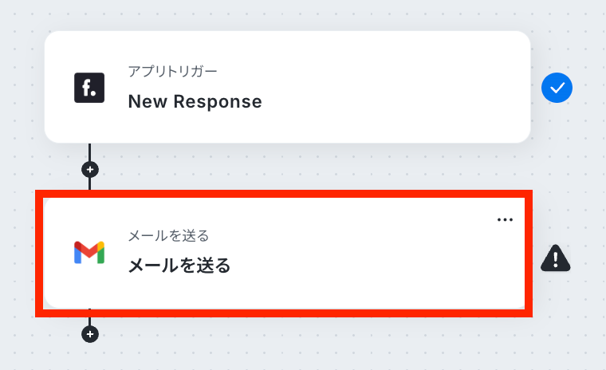Viewport: 606px width, 370px height.
Task: Open the three-dot menu on the Gmail step
Action: 505,220
